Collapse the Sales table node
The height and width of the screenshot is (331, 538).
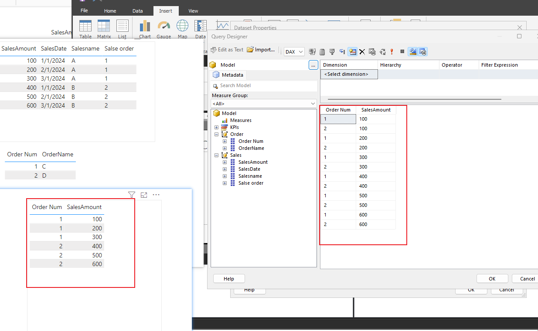(216, 155)
